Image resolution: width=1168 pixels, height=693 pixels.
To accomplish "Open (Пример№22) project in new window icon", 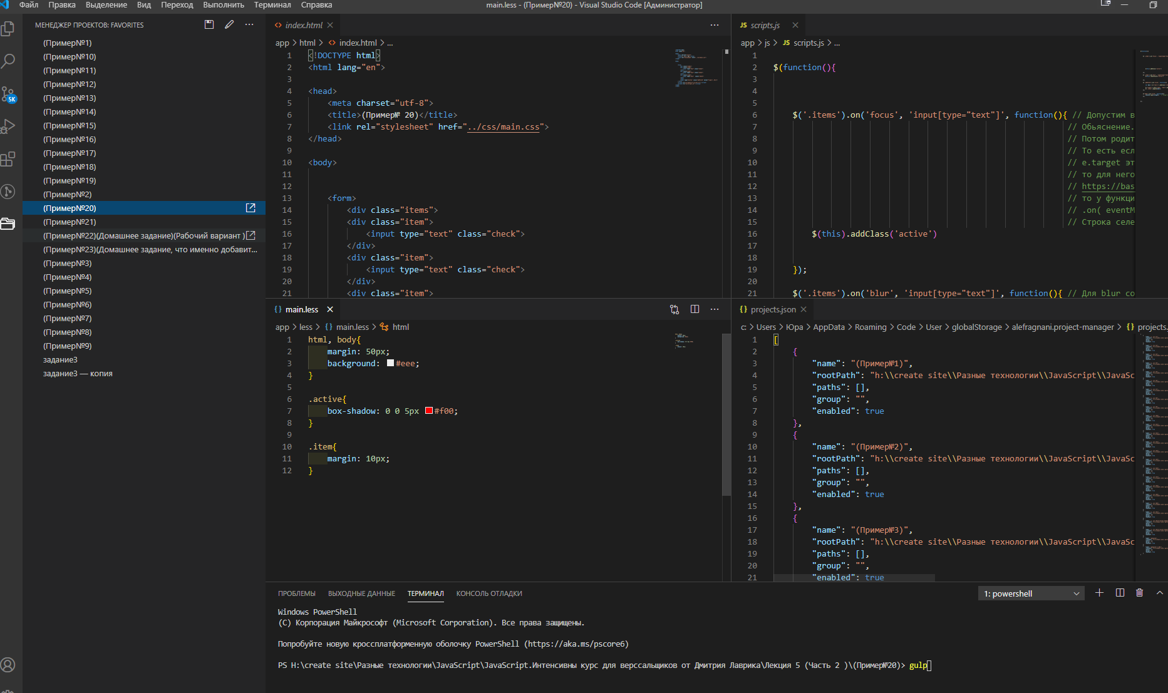I will coord(251,235).
